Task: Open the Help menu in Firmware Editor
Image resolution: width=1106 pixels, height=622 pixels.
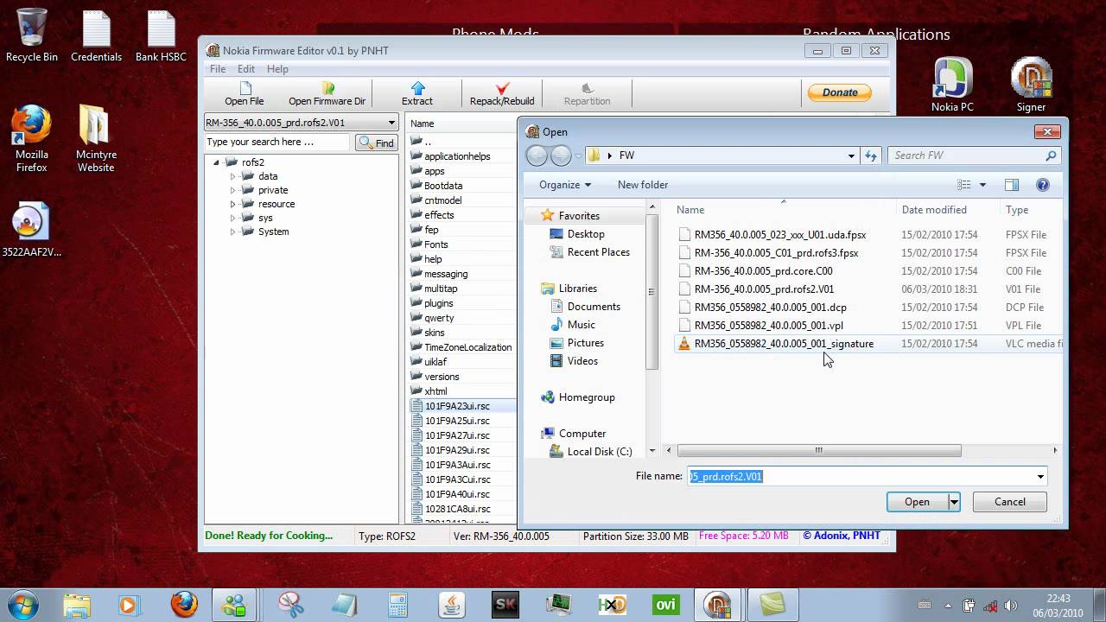Action: coord(277,69)
